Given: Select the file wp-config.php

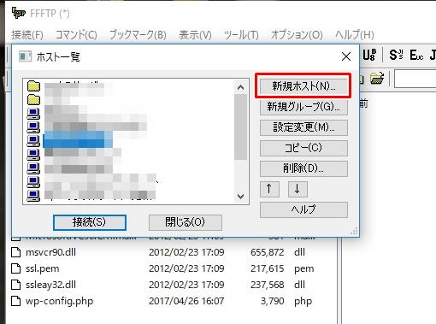Looking at the screenshot, I should click(59, 301).
